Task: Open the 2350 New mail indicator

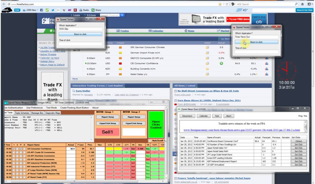Action: tap(29, 10)
